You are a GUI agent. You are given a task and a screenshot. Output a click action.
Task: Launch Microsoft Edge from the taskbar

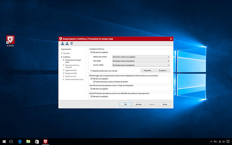pos(20,141)
